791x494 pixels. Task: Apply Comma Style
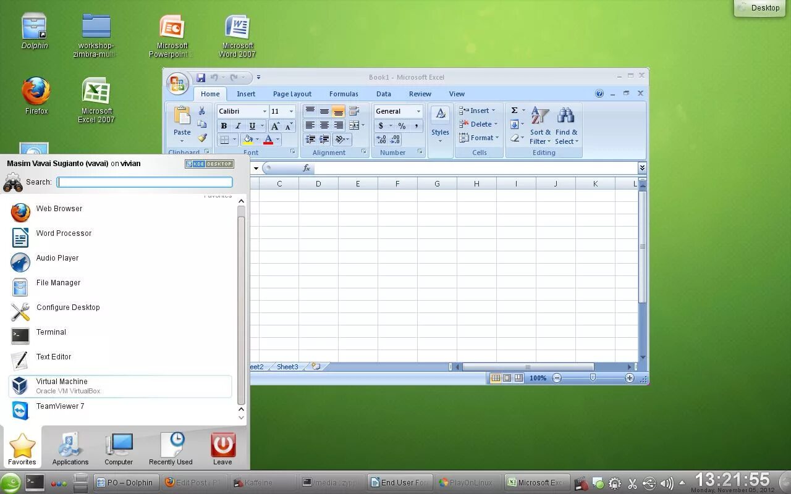[x=417, y=125]
